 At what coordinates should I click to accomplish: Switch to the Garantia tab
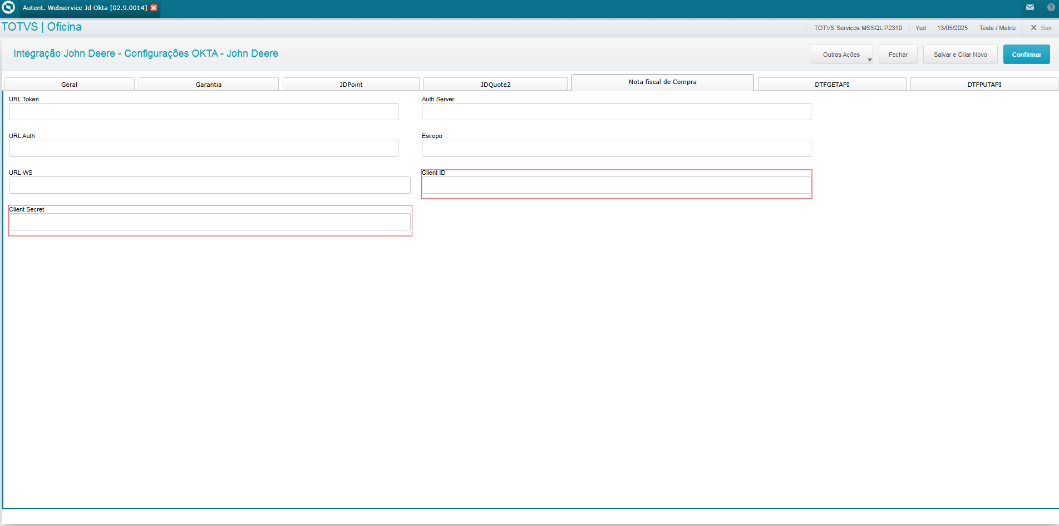(x=209, y=85)
